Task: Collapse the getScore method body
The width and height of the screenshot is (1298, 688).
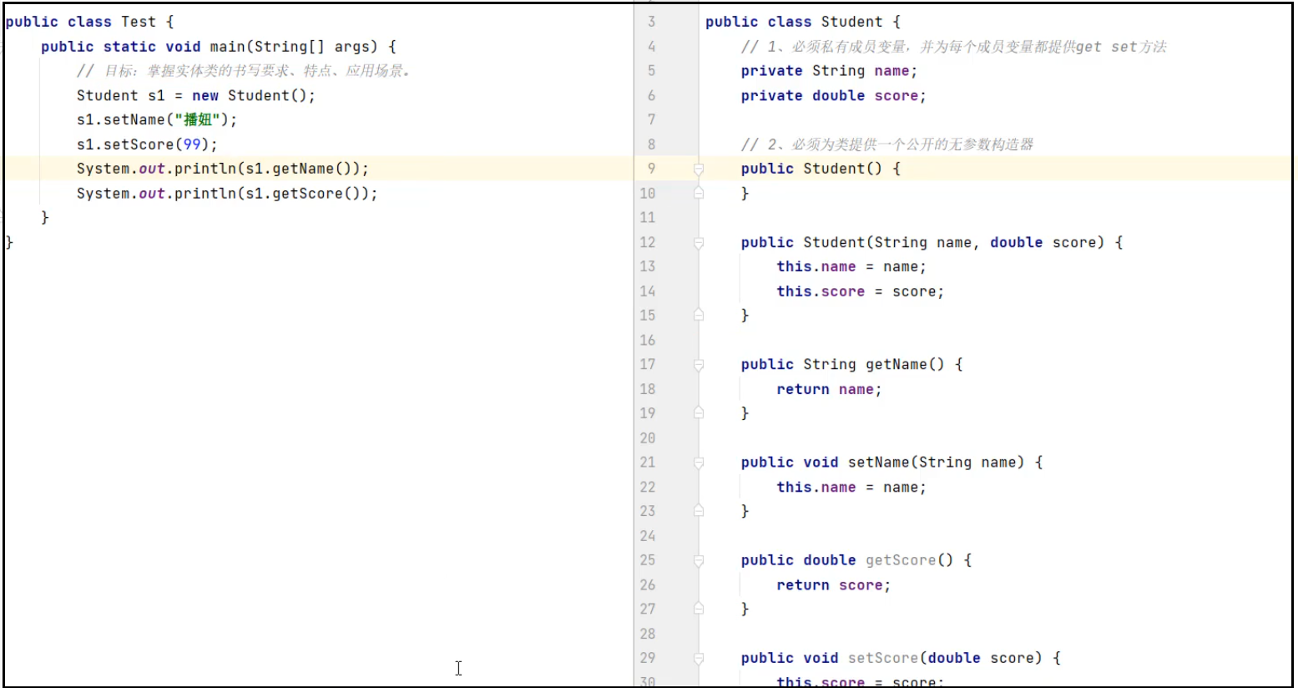Action: pos(699,560)
